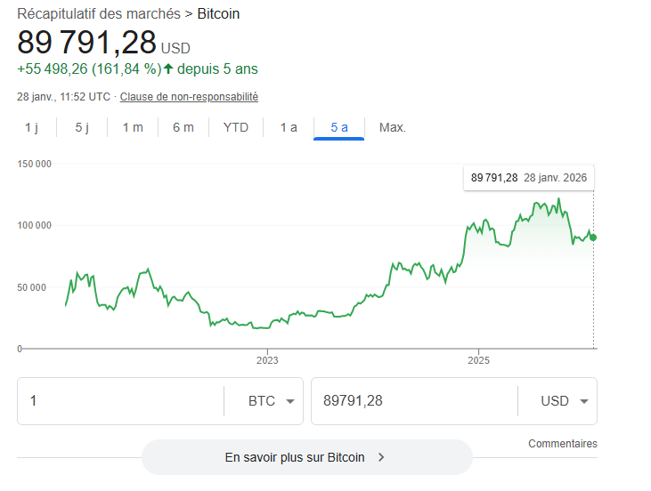Show the 1 m chart period

[133, 127]
